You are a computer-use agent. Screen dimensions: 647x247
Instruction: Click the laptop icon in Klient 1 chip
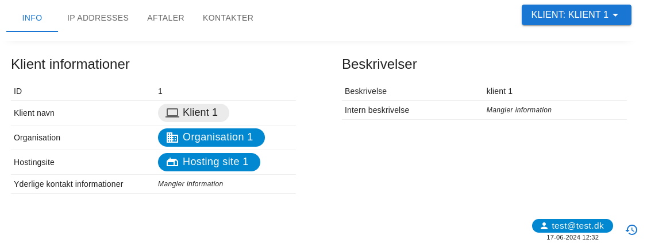(x=172, y=113)
